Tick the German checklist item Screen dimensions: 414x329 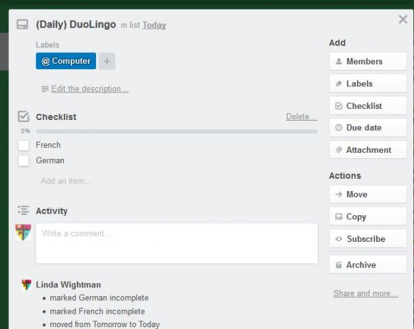pyautogui.click(x=23, y=161)
